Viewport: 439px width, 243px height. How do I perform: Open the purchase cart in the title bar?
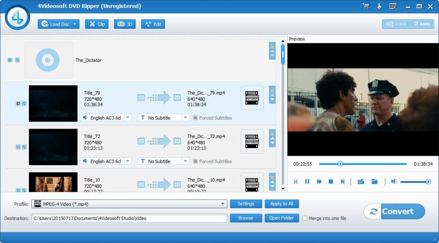[x=366, y=6]
